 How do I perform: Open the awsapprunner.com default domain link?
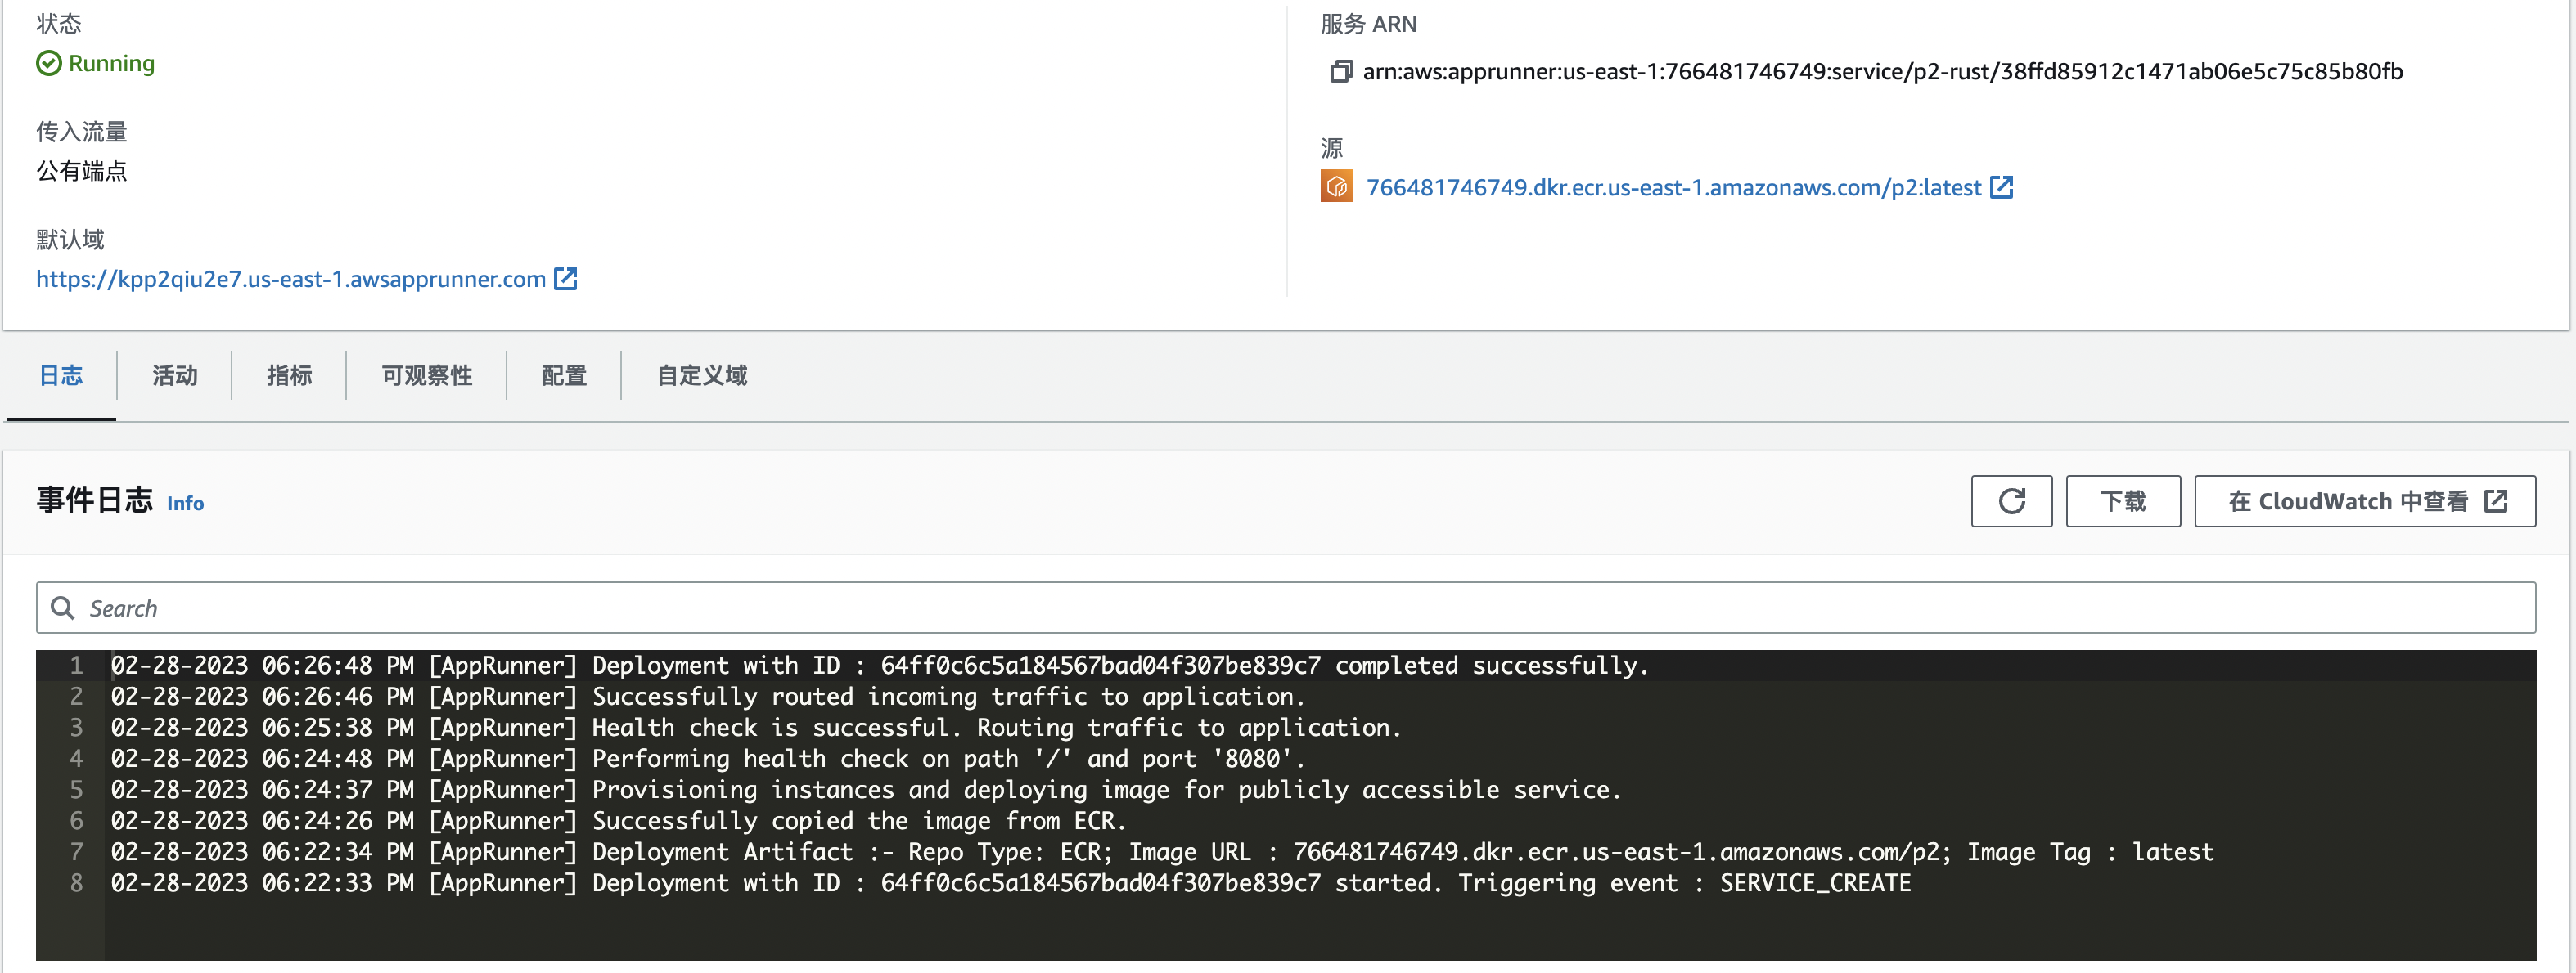click(291, 279)
